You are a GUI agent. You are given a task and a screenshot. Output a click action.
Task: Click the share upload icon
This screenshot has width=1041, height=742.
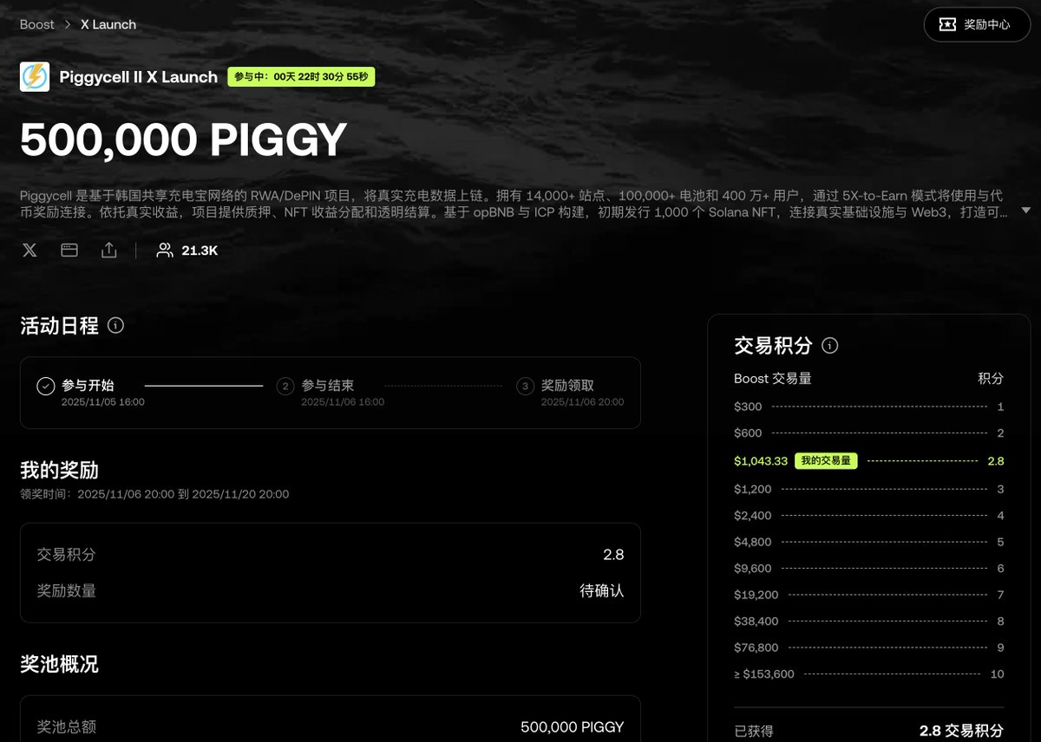click(108, 251)
